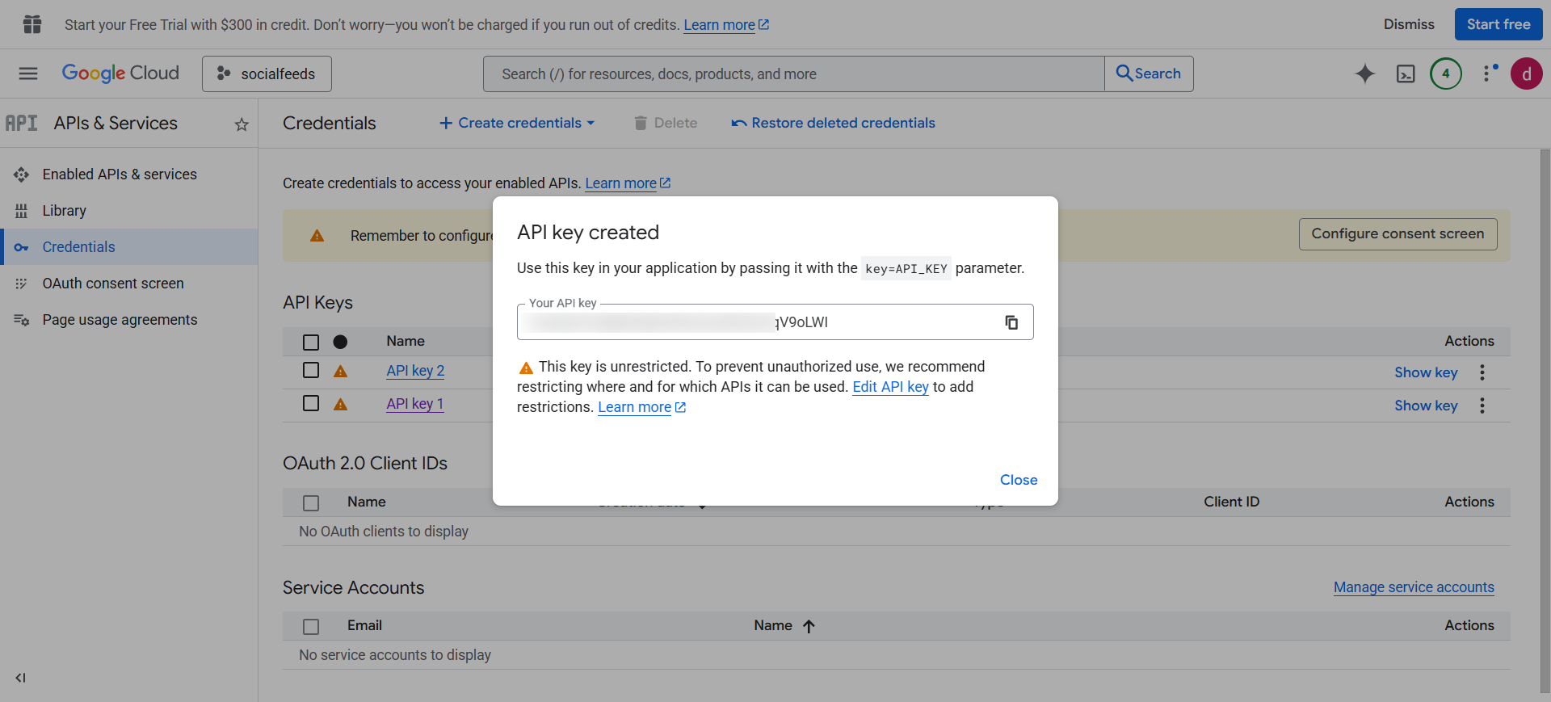This screenshot has height=702, width=1551.
Task: Go to Enabled APIs & services
Action: (x=120, y=174)
